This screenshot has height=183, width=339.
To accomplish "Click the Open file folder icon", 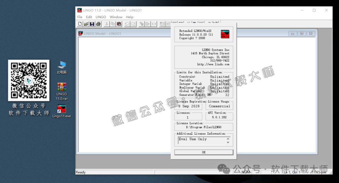I will 86,24.
